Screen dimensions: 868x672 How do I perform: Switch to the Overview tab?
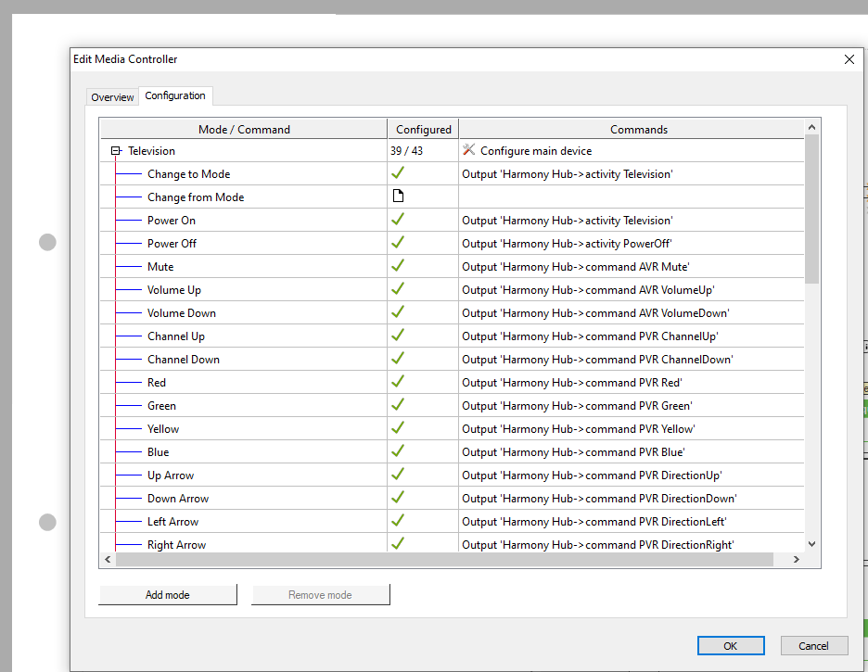coord(112,97)
